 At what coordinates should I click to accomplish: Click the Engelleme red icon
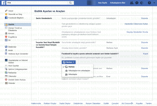click(x=6, y=37)
